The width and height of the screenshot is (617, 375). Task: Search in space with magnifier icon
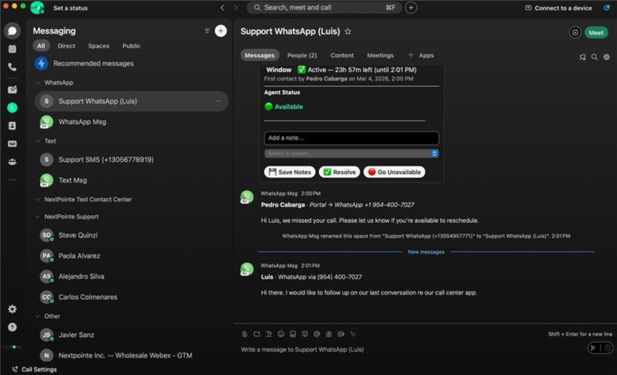coord(594,57)
